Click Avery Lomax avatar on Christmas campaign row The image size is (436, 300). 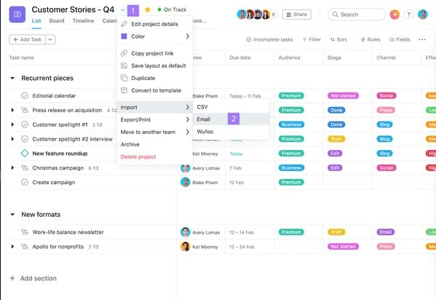point(185,168)
